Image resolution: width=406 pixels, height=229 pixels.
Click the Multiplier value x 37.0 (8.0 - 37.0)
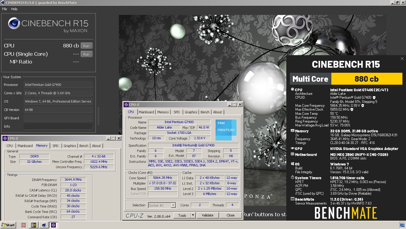click(162, 183)
